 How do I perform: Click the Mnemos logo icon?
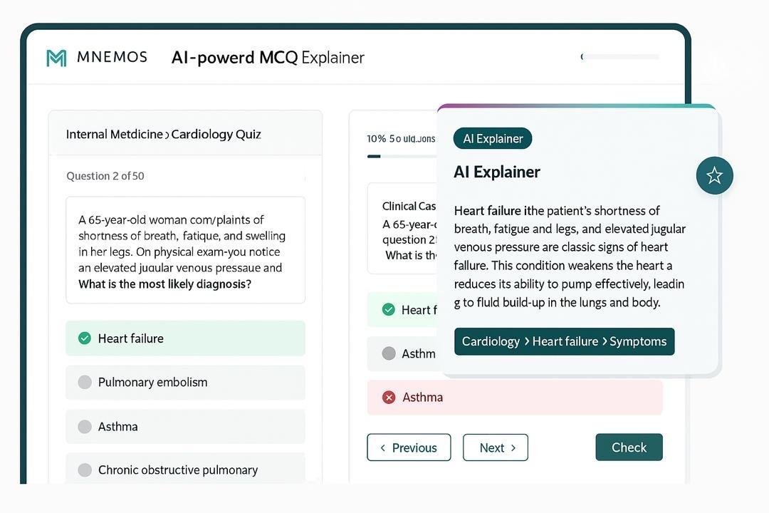(x=56, y=58)
